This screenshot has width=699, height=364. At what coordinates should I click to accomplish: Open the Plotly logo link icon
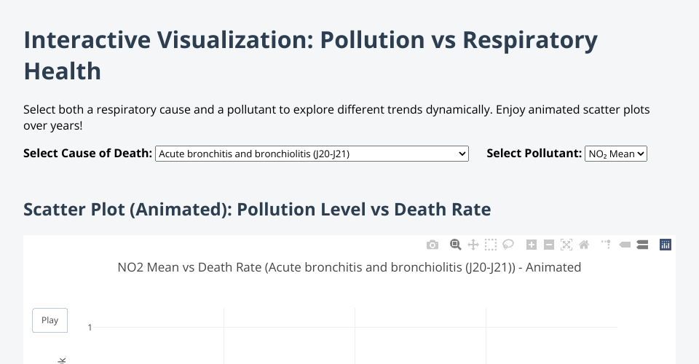[x=665, y=245]
